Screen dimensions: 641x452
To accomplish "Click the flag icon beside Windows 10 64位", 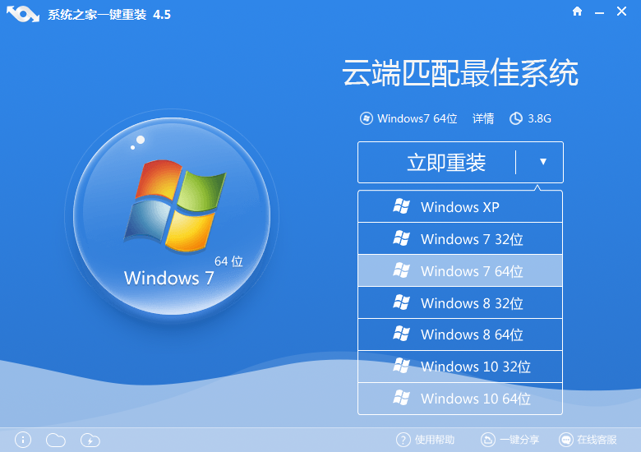I will coord(401,398).
